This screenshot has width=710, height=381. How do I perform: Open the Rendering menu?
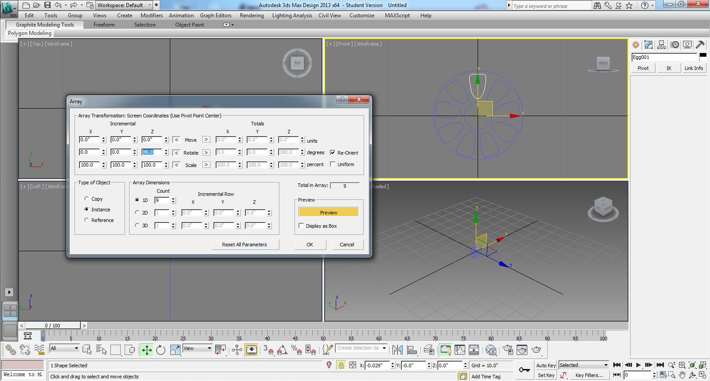tap(251, 16)
